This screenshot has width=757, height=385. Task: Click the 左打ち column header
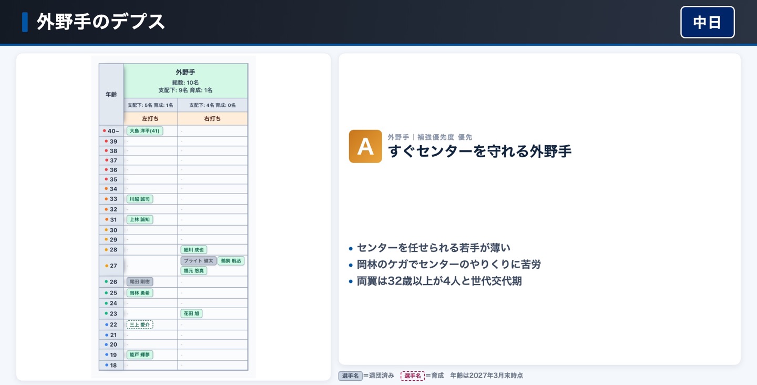150,118
